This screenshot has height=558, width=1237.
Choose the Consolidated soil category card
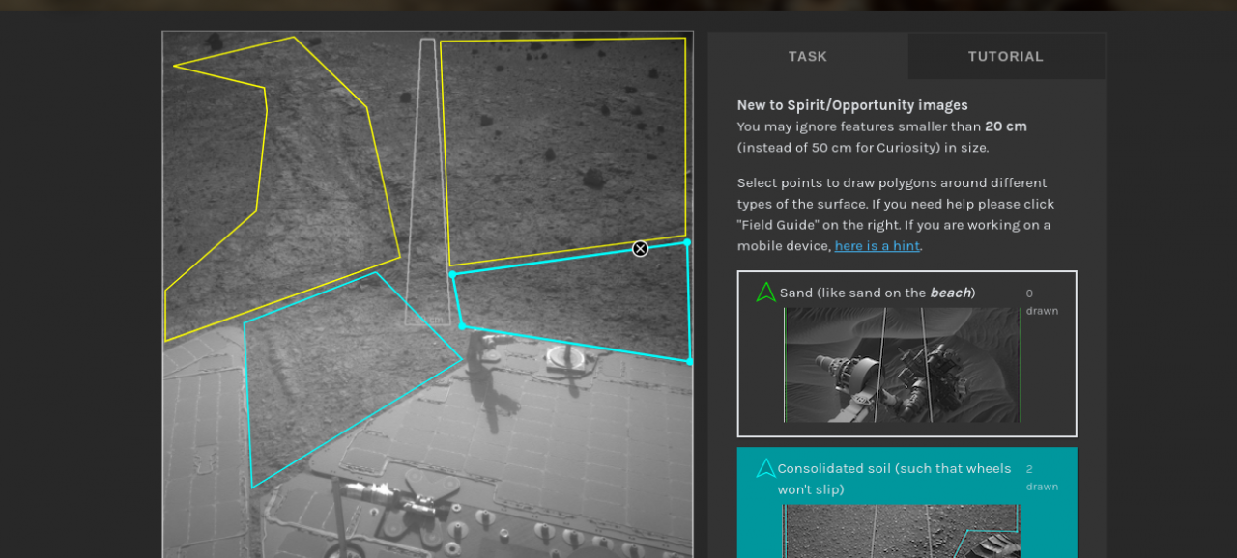pos(906,502)
